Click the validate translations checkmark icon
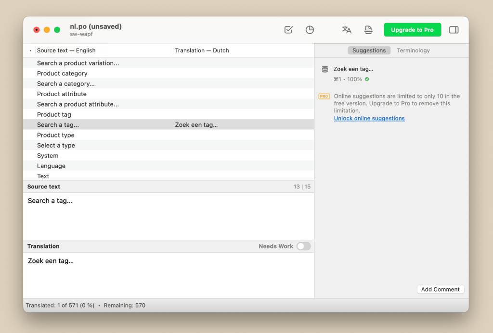Screen dimensions: 493x333 pos(288,29)
